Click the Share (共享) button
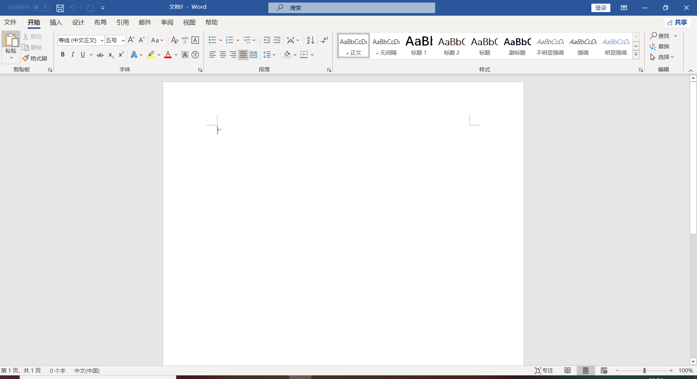The image size is (697, 379). (677, 23)
